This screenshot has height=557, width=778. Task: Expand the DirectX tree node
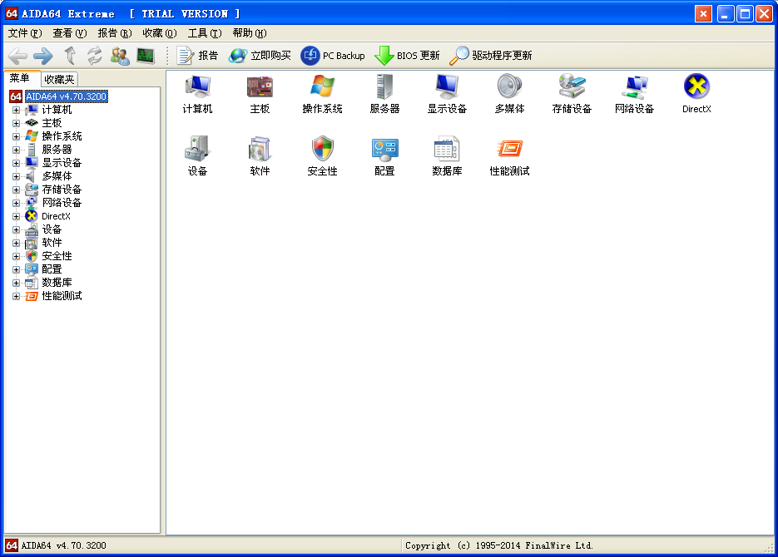click(17, 216)
